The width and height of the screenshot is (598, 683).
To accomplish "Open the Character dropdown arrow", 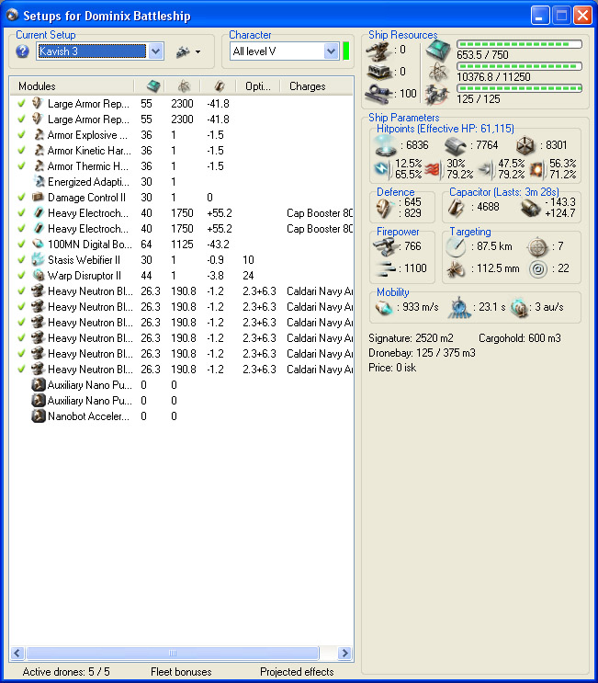I will (x=332, y=51).
